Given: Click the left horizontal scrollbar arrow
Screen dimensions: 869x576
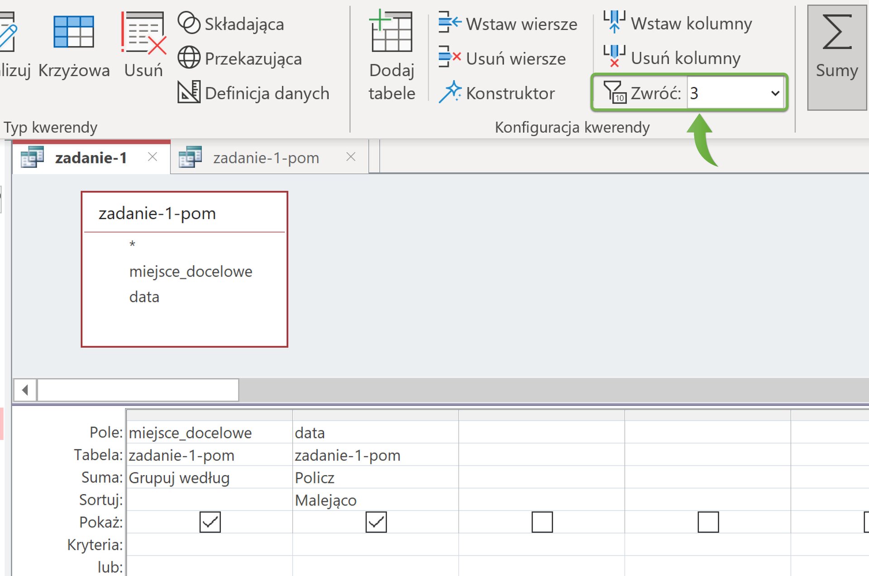Looking at the screenshot, I should click(25, 390).
